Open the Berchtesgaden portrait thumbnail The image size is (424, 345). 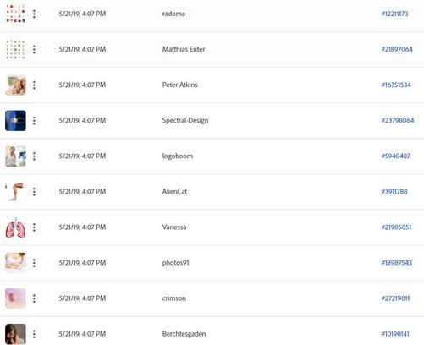(15, 334)
